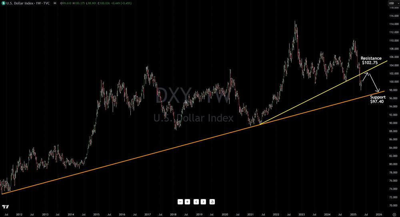Viewport: 400px width, 217px height.
Task: Click the 2022 time axis label
Action: click(276, 215)
